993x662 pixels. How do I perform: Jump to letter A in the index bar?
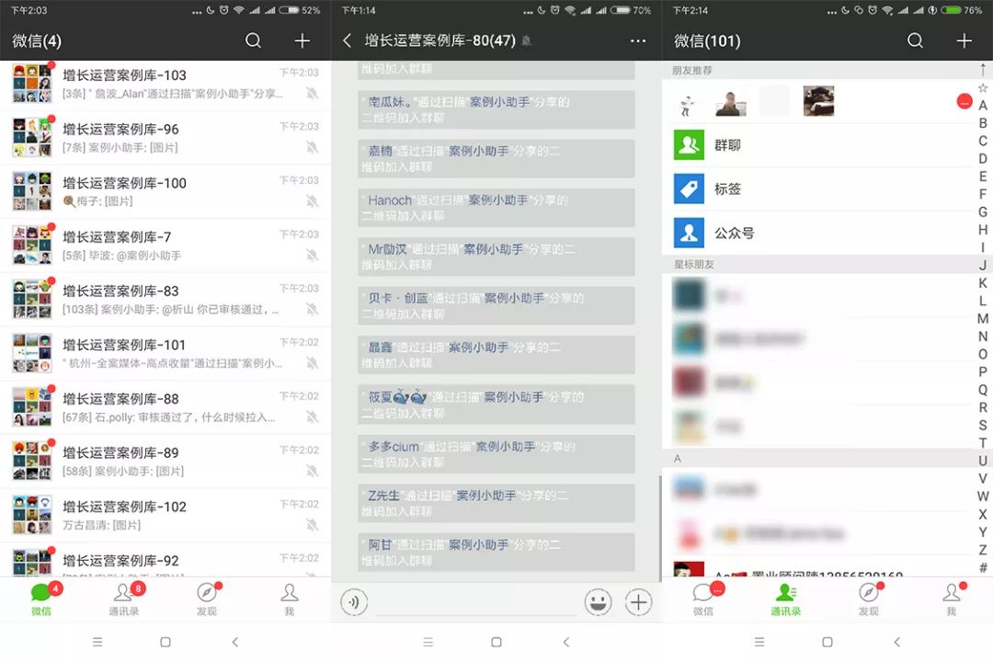click(x=983, y=105)
